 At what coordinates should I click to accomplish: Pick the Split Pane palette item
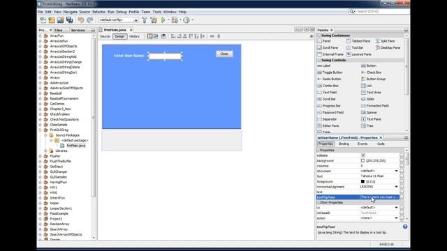(x=385, y=41)
